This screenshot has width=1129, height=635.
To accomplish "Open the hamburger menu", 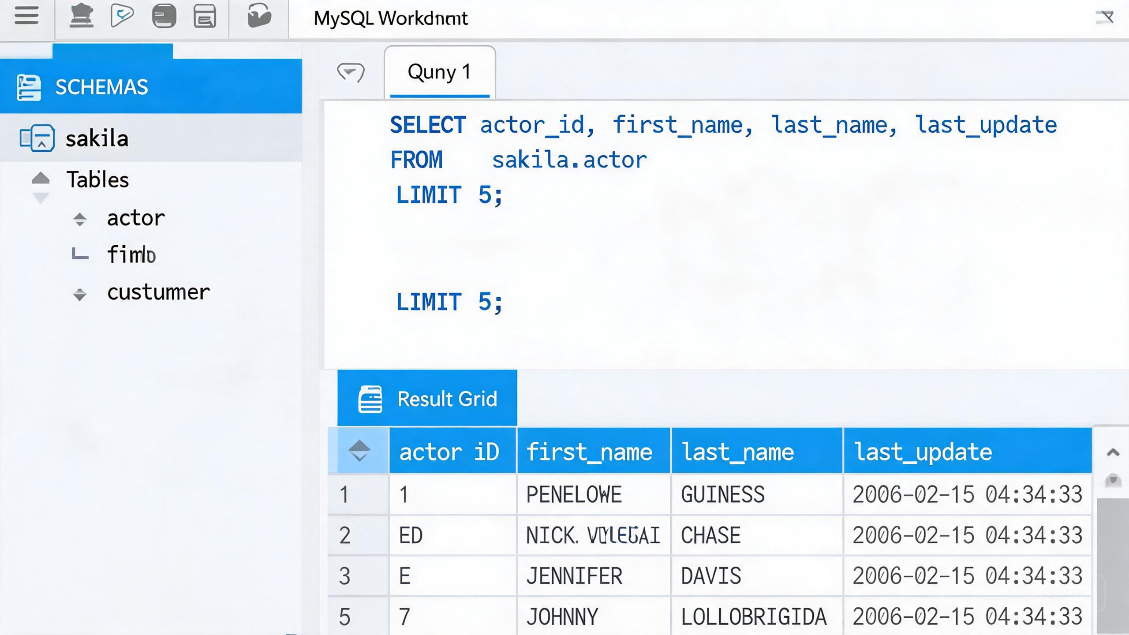I will [x=26, y=16].
